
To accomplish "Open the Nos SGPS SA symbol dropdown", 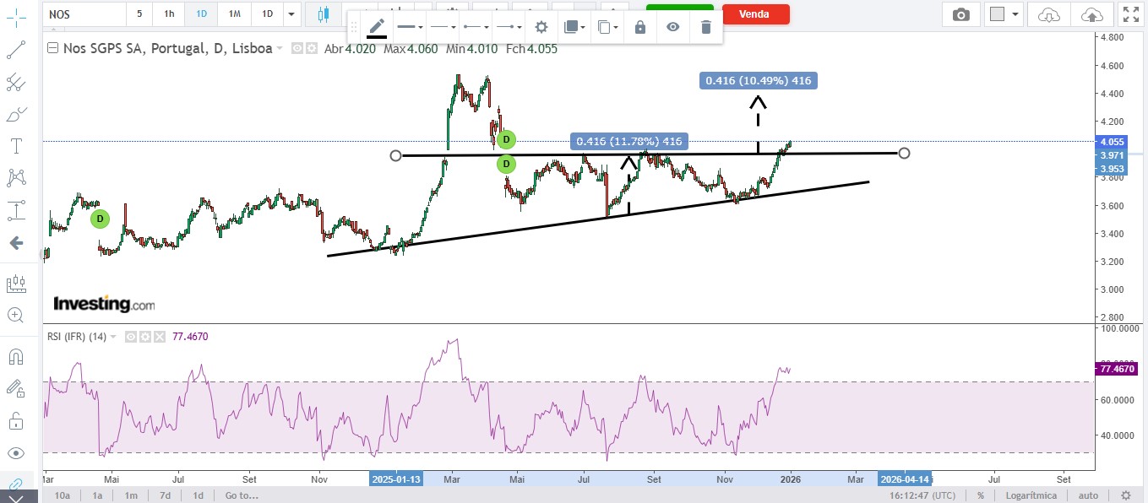I will pos(280,49).
